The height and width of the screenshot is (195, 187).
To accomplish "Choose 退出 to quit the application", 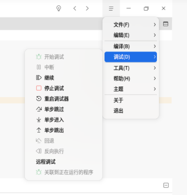I will pos(131,111).
